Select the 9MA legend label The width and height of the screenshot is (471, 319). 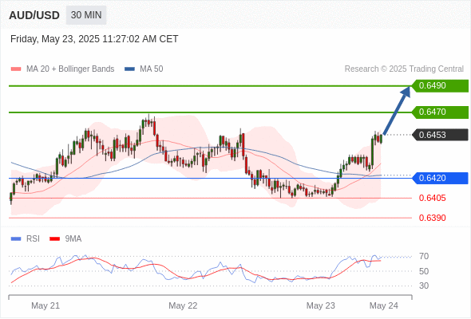pyautogui.click(x=73, y=239)
